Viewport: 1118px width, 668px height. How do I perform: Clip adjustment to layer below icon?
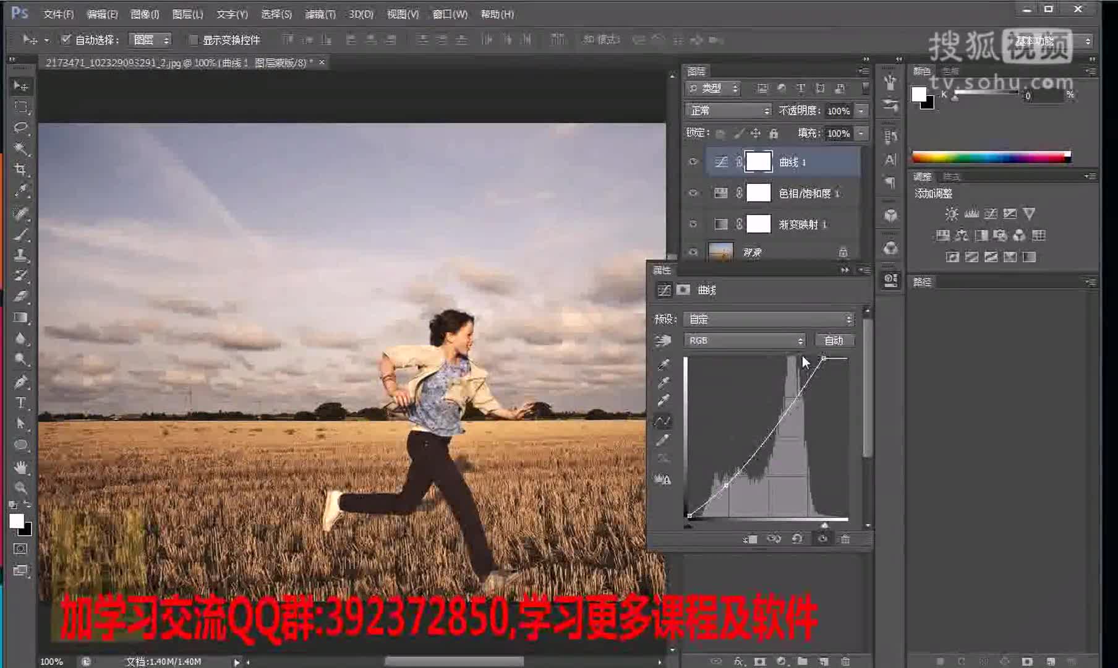click(750, 539)
